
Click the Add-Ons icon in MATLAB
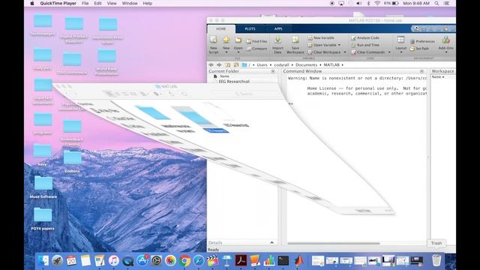coord(446,40)
